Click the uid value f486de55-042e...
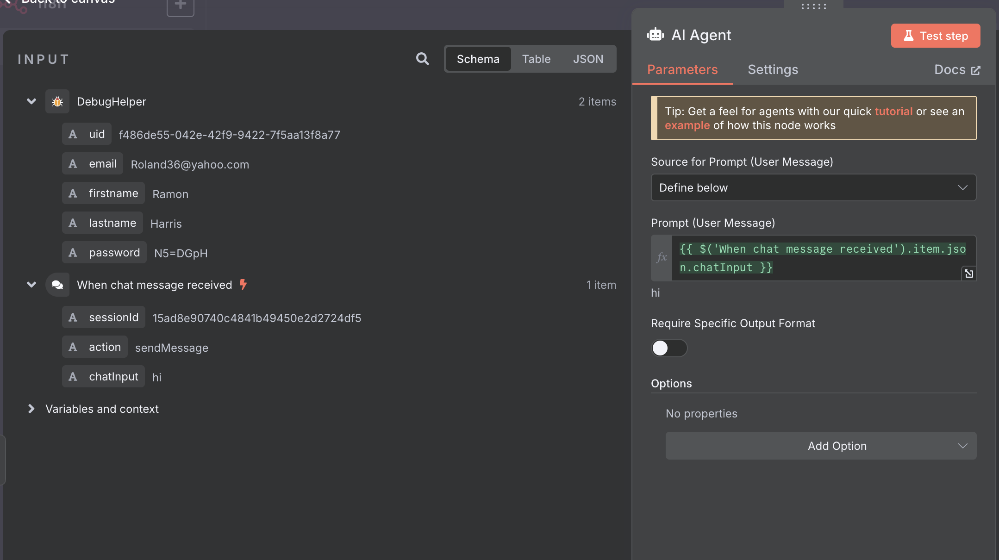The width and height of the screenshot is (999, 560). pos(230,135)
